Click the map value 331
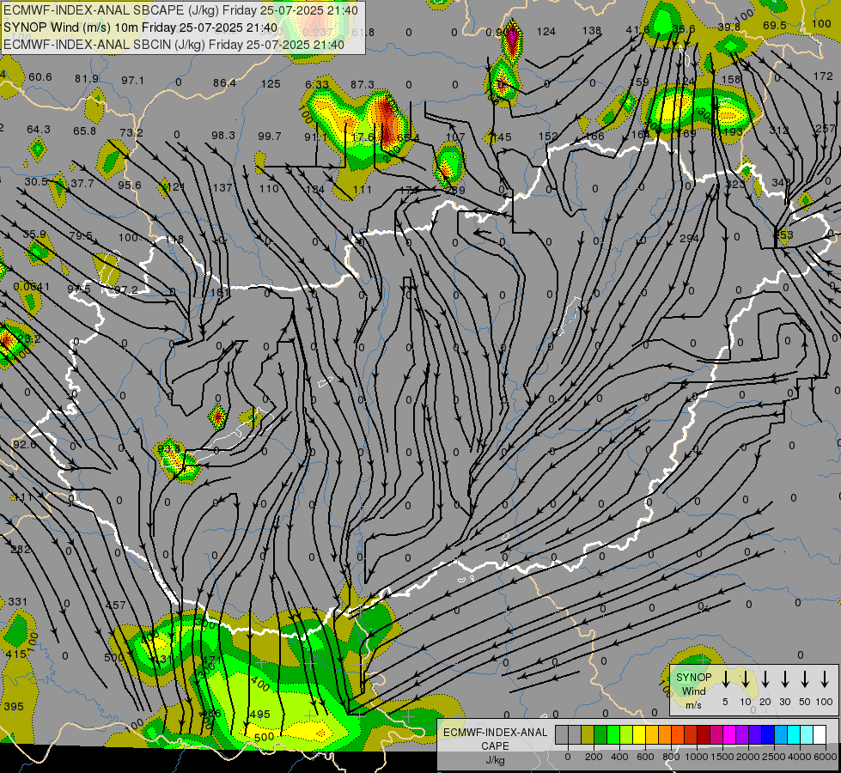The height and width of the screenshot is (773, 841). coord(18,601)
